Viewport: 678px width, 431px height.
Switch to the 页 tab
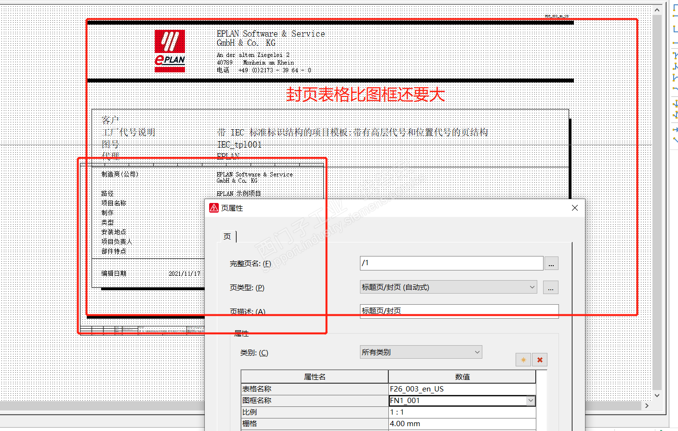coord(227,236)
